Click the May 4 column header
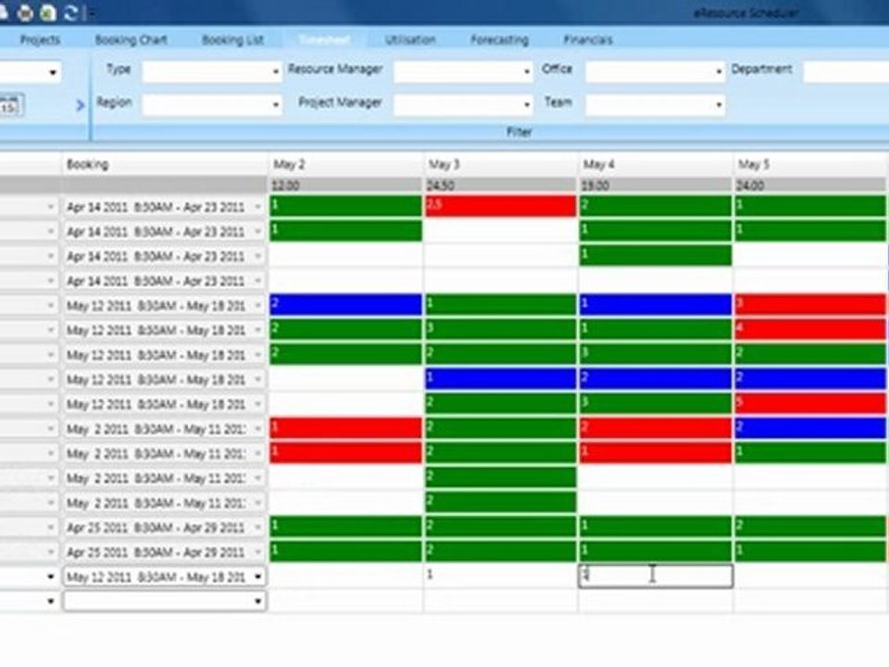889x667 pixels. click(x=656, y=165)
